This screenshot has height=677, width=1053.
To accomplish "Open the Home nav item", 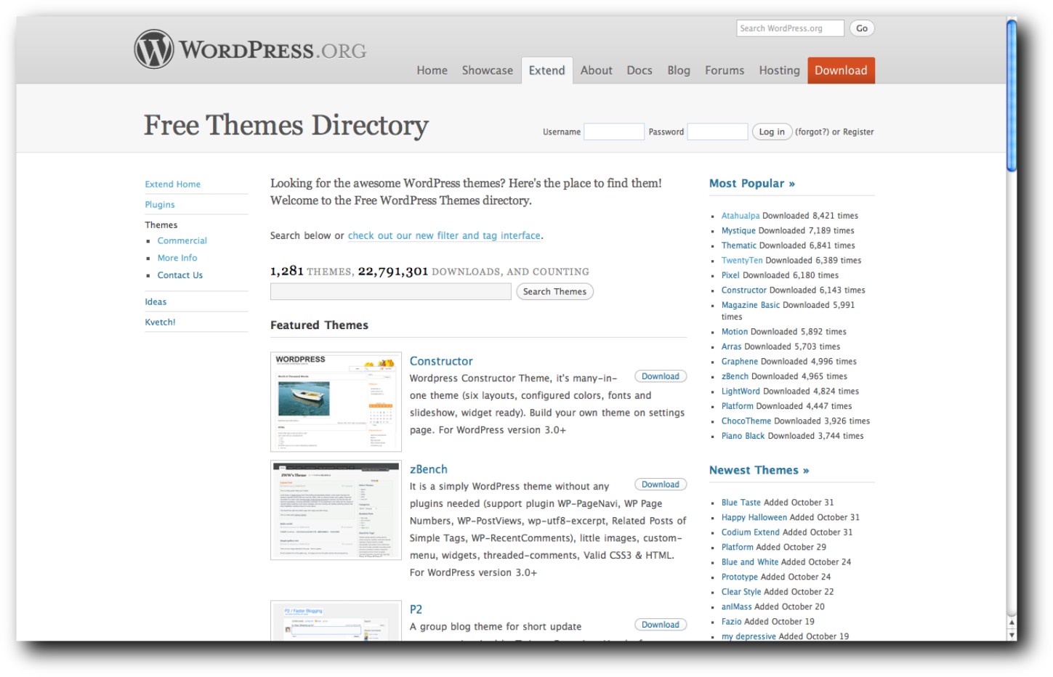I will coord(432,70).
